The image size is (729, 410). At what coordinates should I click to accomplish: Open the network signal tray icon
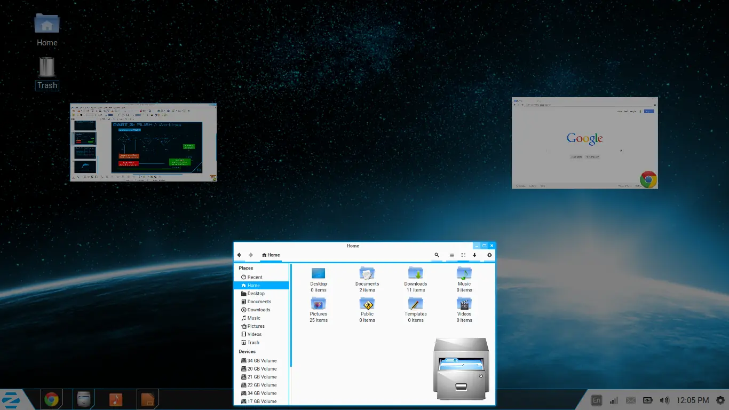coord(614,400)
